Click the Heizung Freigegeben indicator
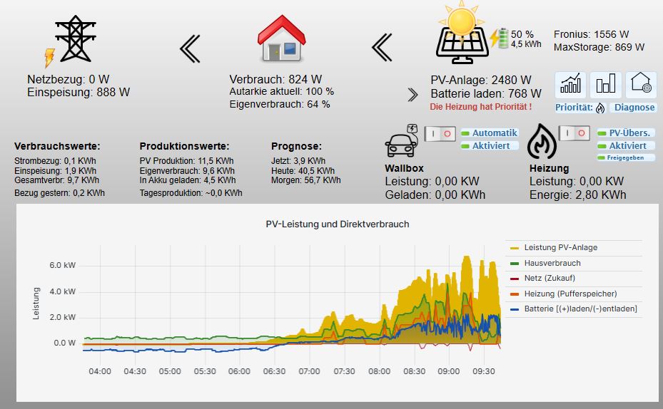The height and width of the screenshot is (409, 663). pos(626,157)
